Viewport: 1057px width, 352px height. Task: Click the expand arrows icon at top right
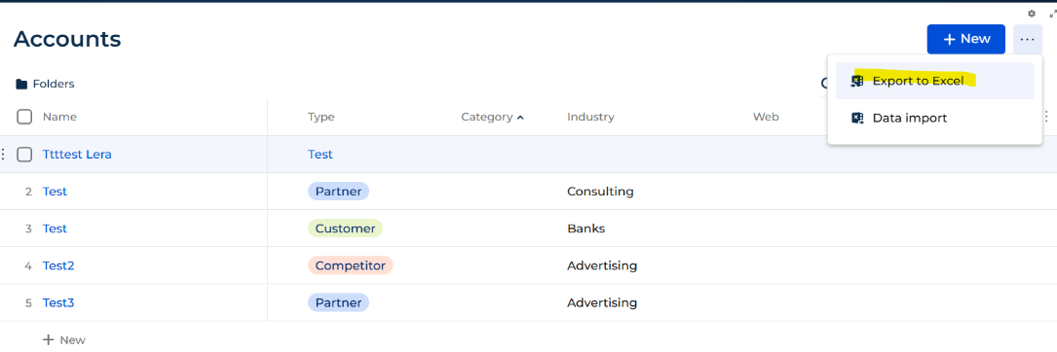(x=1053, y=14)
